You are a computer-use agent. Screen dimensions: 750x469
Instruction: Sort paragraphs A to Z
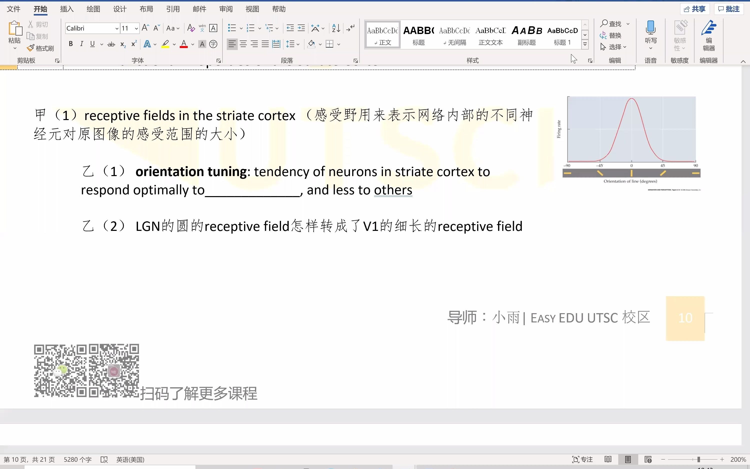tap(336, 28)
